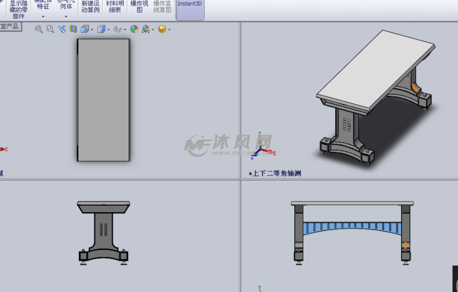Screen dimensions: 458x292
Task: Click 材料明细表 command
Action: coord(115,7)
